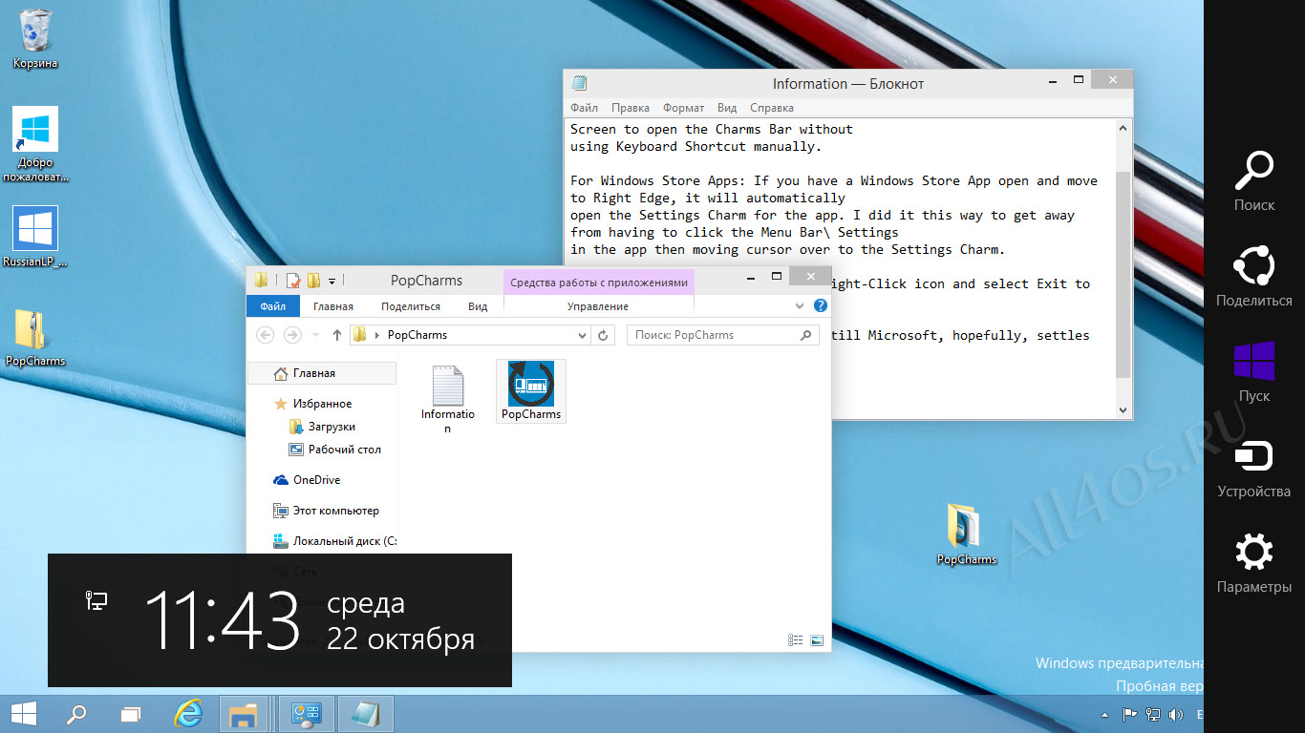Click Explorer Back navigation arrow
The width and height of the screenshot is (1305, 733).
(x=266, y=335)
